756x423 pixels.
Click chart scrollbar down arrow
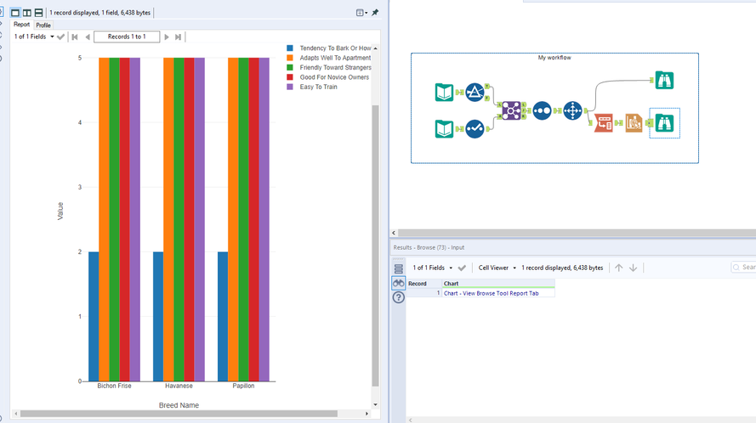pyautogui.click(x=376, y=404)
